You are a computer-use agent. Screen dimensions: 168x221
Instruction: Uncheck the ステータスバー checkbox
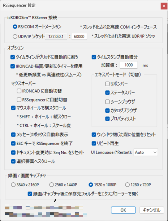coord(107,92)
